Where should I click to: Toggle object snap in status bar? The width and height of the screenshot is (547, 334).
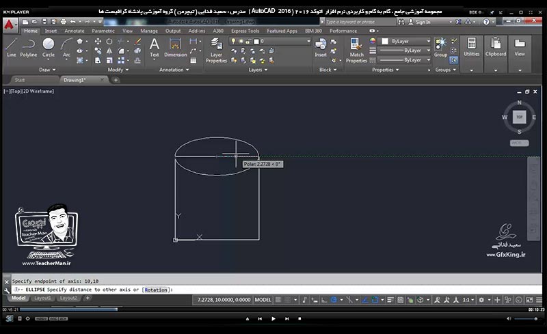click(375, 300)
